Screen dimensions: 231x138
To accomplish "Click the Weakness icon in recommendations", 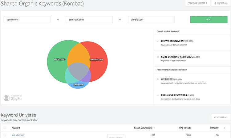I will point(158,79).
